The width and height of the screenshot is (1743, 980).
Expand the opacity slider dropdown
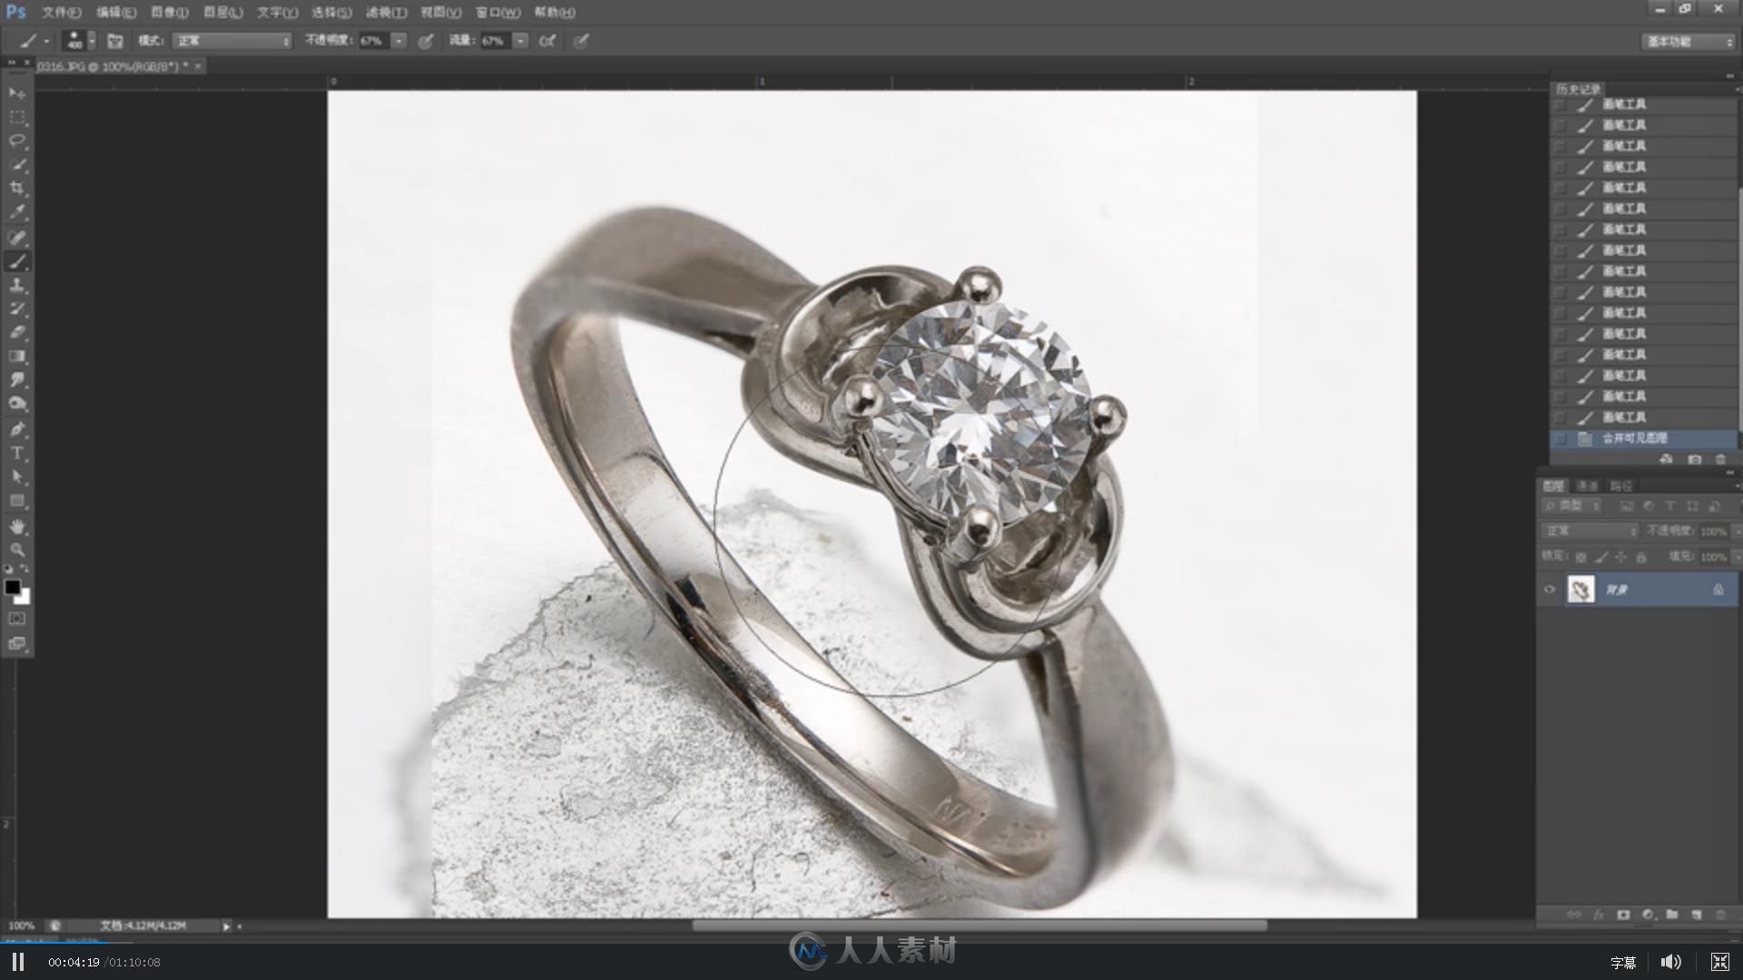click(x=399, y=41)
